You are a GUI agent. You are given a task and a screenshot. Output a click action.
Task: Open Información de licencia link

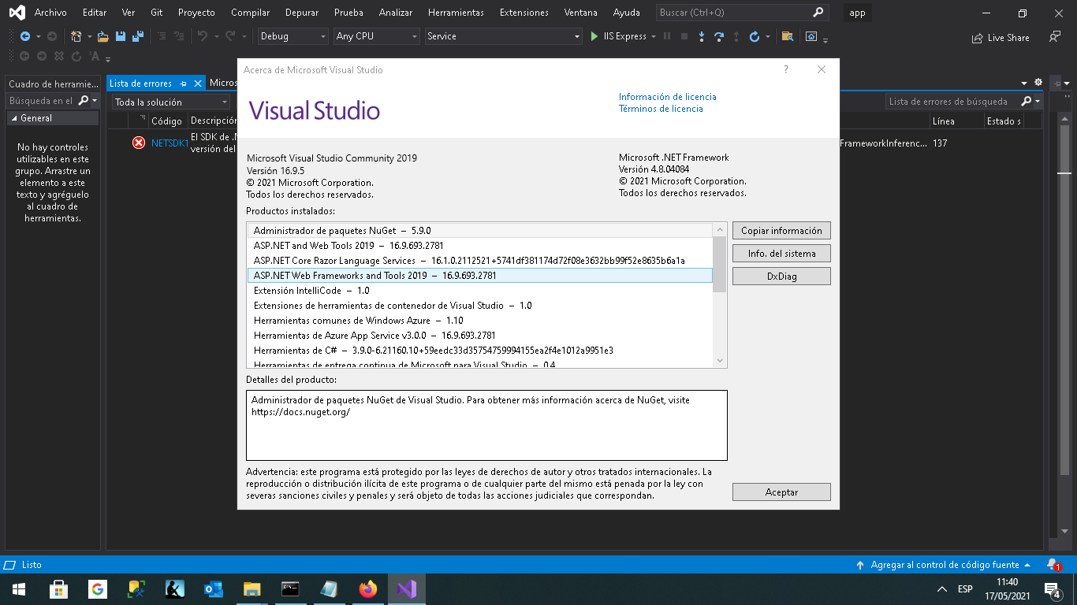(668, 97)
